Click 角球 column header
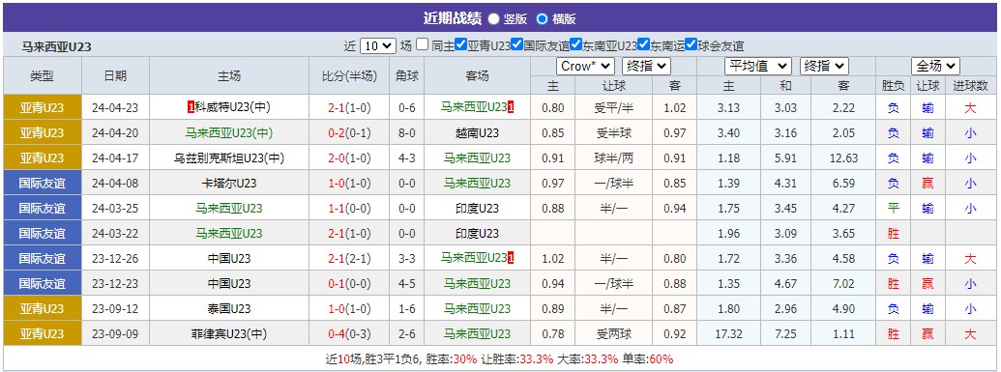The image size is (1001, 372). (x=406, y=76)
